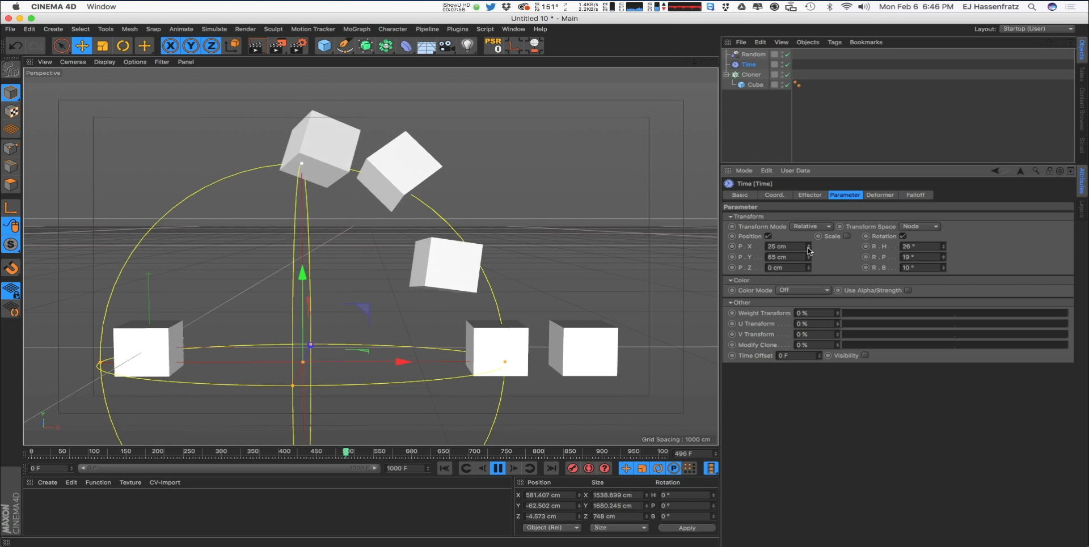1089x547 pixels.
Task: Collapse the Transform section
Action: pos(731,217)
